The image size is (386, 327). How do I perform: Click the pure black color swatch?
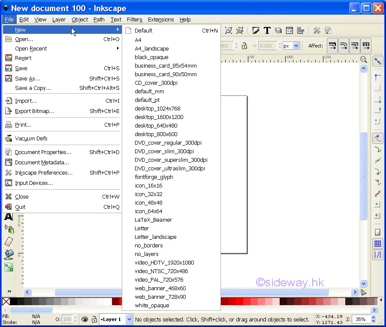pyautogui.click(x=14, y=301)
